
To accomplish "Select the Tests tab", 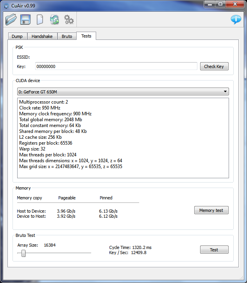I will pos(86,36).
